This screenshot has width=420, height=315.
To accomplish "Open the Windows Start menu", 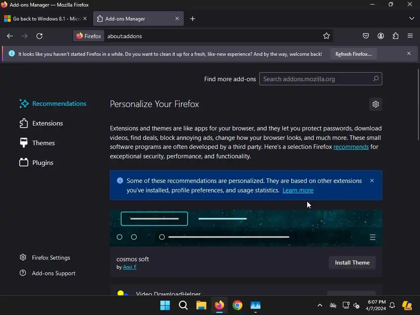I will pos(165,305).
